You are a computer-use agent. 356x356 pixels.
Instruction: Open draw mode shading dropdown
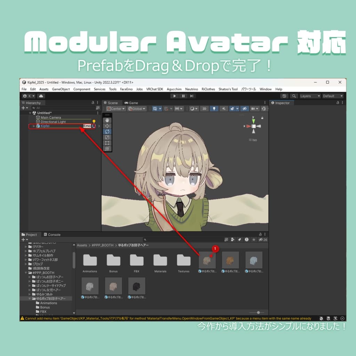[x=194, y=109]
